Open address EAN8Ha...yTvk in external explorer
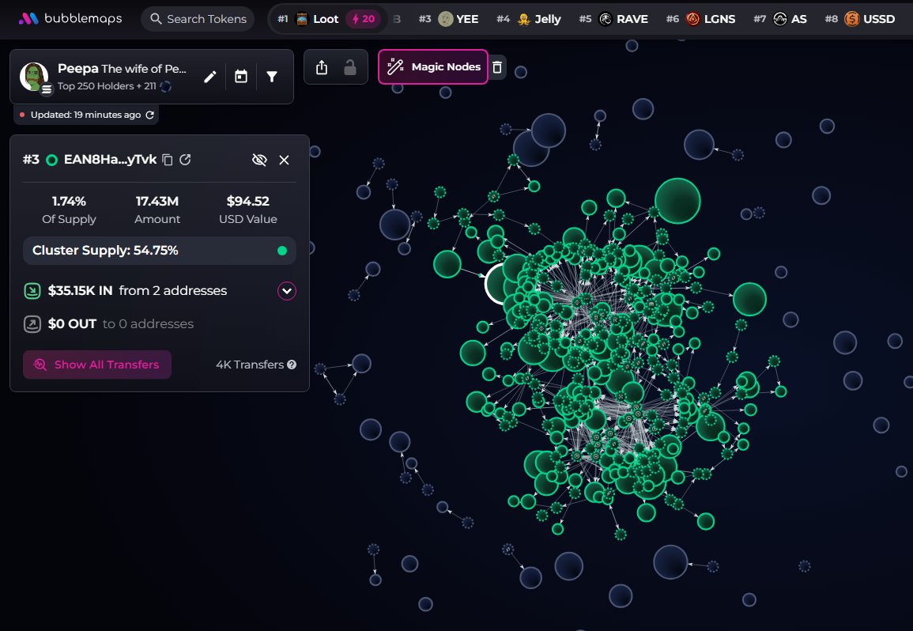This screenshot has width=913, height=631. click(x=186, y=160)
